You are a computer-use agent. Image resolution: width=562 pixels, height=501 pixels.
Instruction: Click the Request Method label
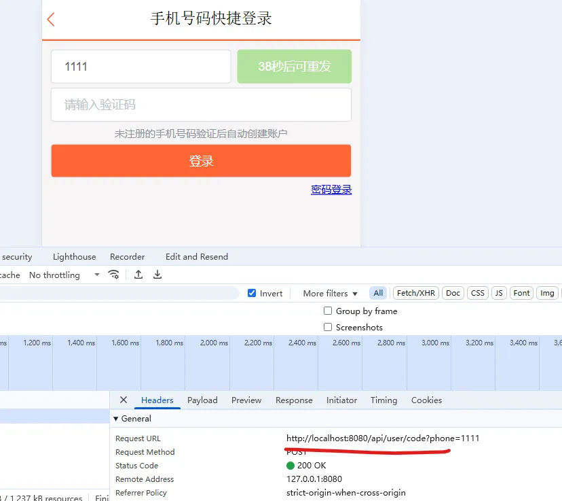(x=145, y=452)
